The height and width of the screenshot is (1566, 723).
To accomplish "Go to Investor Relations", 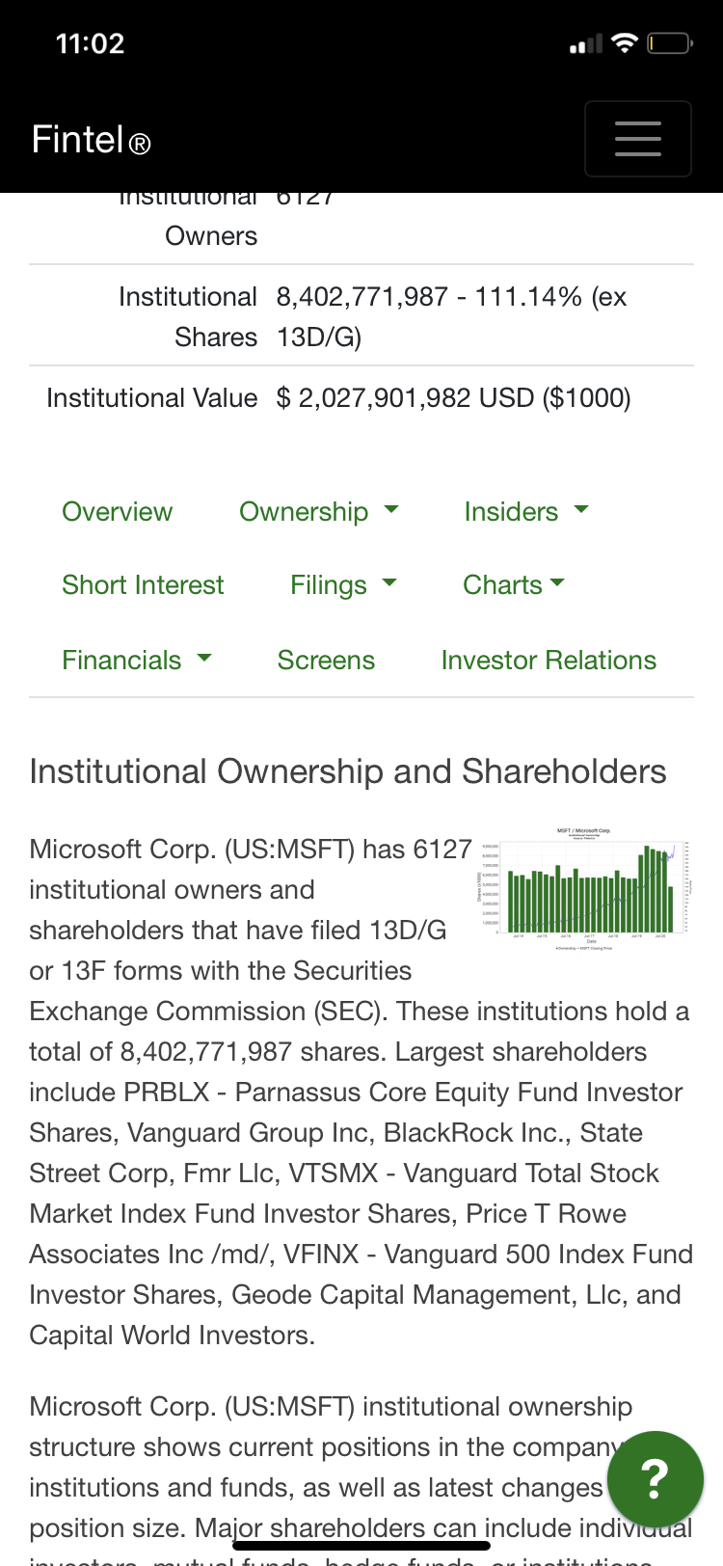I will 549,661.
